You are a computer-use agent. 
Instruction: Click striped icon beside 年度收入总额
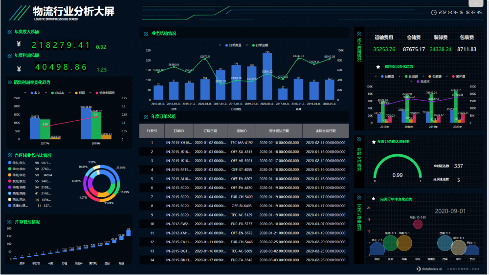click(x=9, y=32)
